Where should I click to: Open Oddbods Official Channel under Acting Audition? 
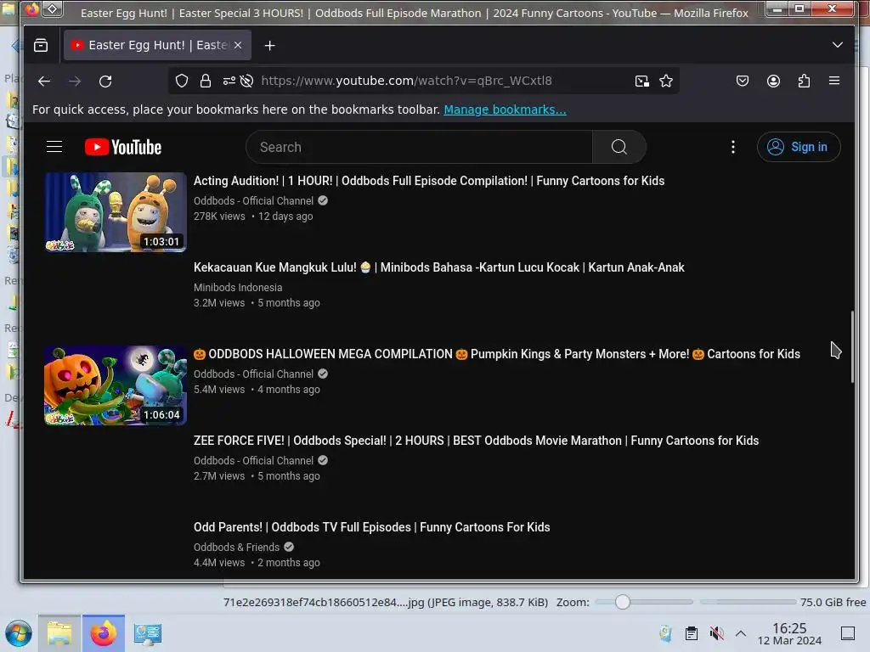[253, 200]
